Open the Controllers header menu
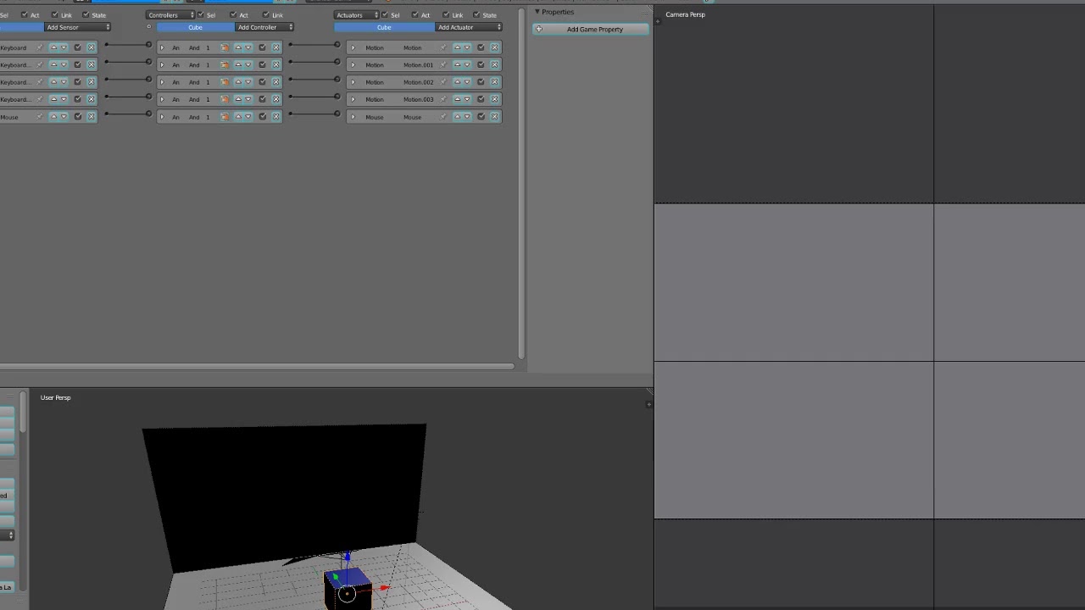 tap(170, 14)
